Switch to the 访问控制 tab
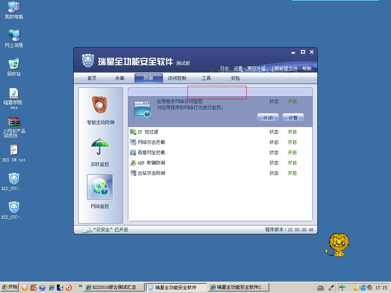Viewport: 391px width, 293px height. 177,78
